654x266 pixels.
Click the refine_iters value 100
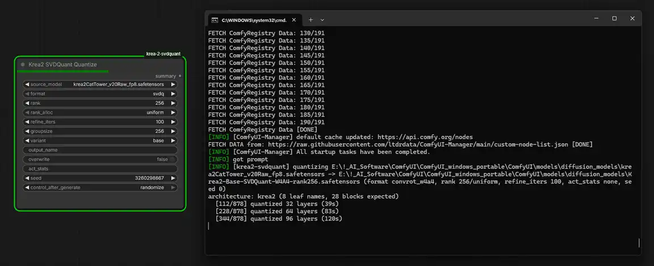[160, 122]
